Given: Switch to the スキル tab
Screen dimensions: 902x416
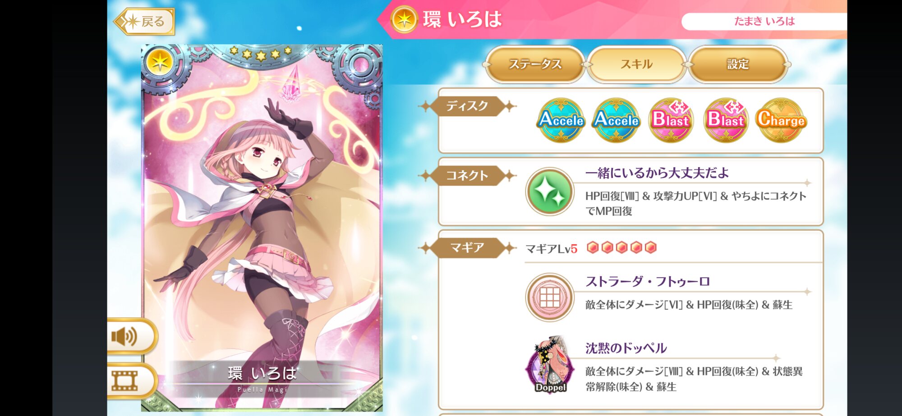Looking at the screenshot, I should click(636, 64).
